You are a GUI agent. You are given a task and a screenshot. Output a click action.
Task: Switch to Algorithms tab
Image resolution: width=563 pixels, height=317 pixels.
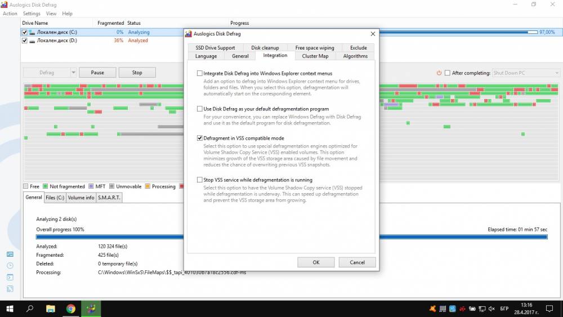pyautogui.click(x=355, y=56)
